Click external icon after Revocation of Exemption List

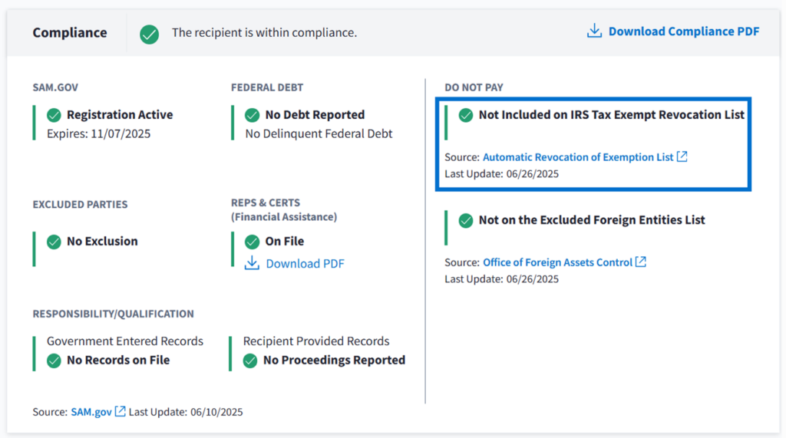(x=682, y=156)
